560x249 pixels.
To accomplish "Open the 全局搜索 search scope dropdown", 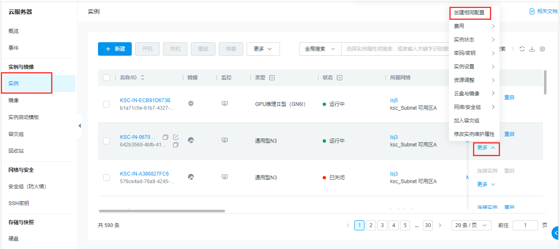I will [320, 49].
